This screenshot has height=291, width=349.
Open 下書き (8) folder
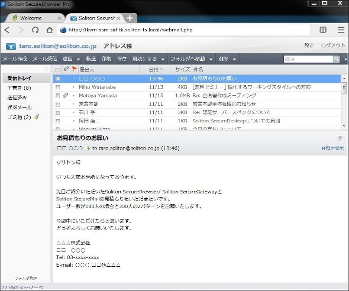pos(19,88)
